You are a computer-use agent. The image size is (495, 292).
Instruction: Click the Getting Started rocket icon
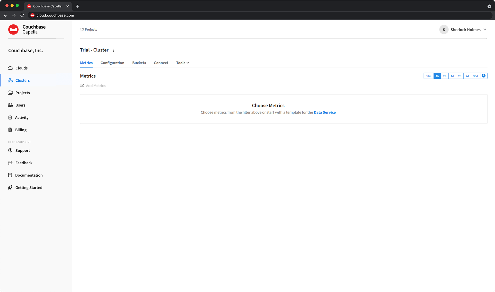tap(10, 187)
